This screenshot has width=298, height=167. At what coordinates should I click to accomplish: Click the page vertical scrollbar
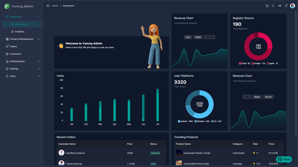pyautogui.click(x=296, y=73)
